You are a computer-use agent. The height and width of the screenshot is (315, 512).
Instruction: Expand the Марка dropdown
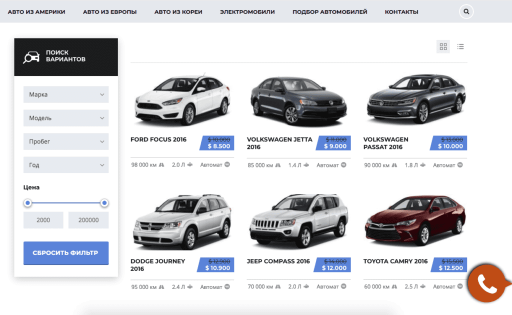click(x=66, y=94)
